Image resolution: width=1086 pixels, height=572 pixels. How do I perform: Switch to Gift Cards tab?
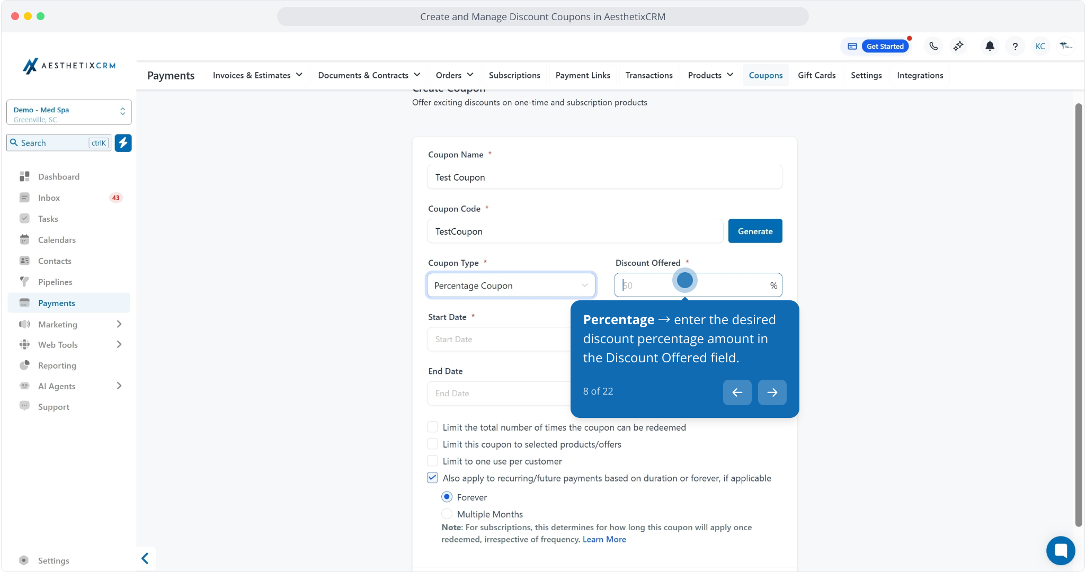816,75
